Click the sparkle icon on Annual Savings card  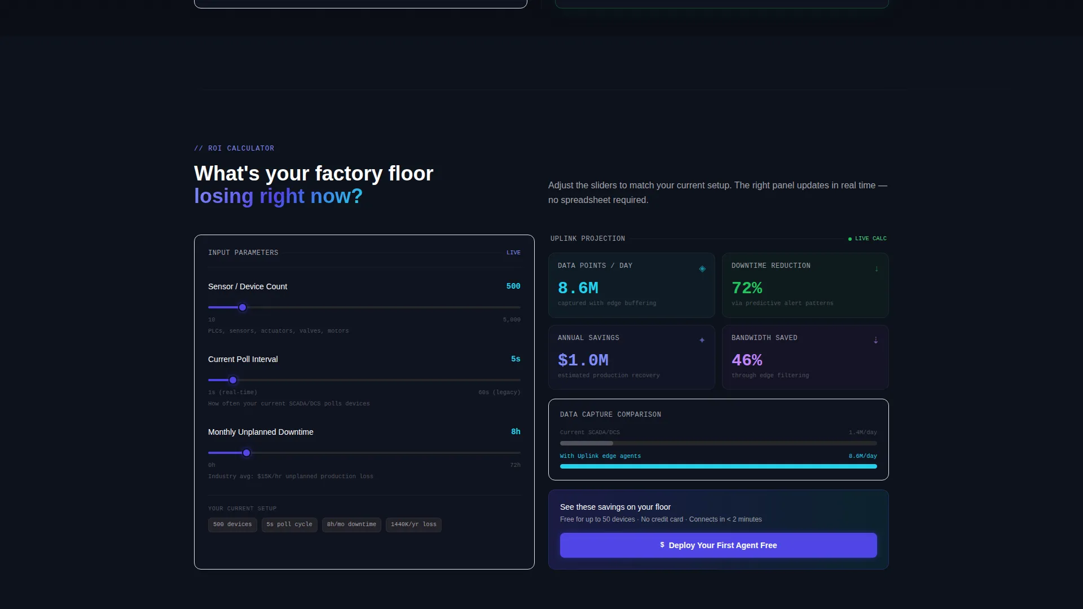(702, 340)
